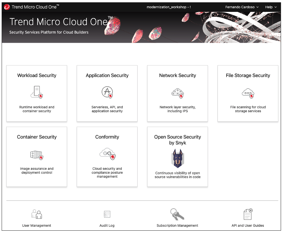Open the Workload Security title
The height and width of the screenshot is (232, 282).
point(37,75)
